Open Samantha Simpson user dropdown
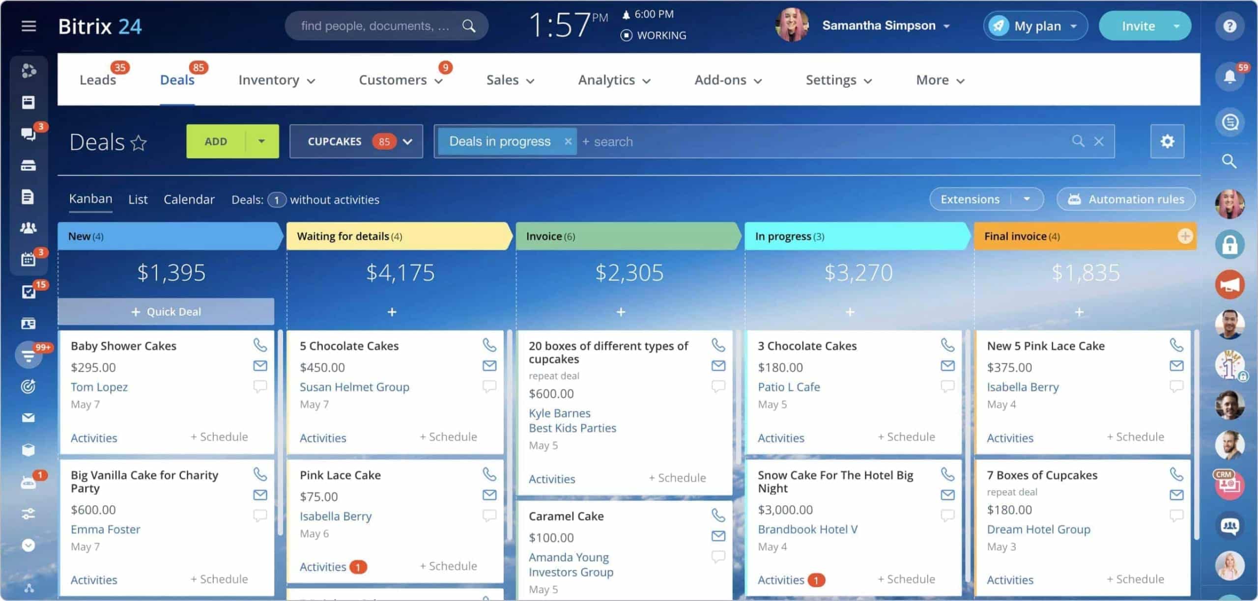Image resolution: width=1258 pixels, height=601 pixels. (886, 26)
